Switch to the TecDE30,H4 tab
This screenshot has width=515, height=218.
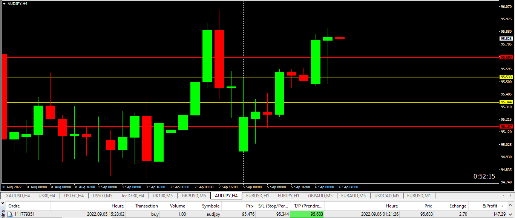[133, 196]
